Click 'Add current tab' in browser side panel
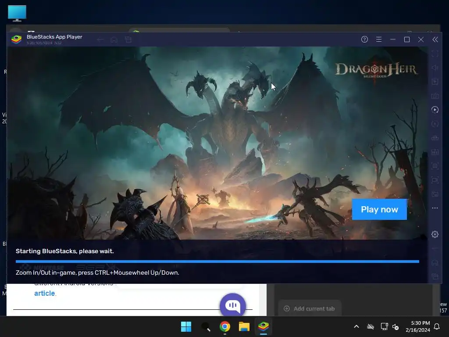Screen dimensions: 449x337 pyautogui.click(x=310, y=308)
